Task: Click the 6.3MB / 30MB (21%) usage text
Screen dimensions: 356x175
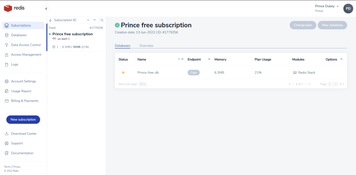Action: click(75, 47)
